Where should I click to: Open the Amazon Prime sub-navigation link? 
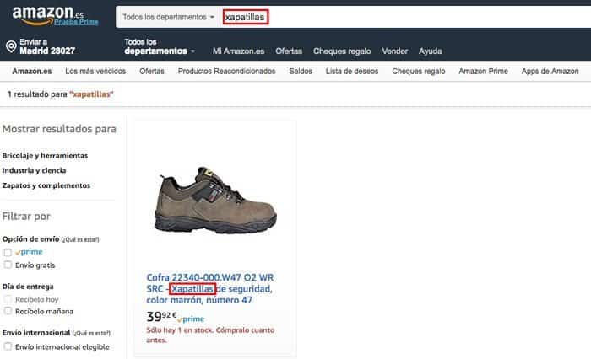coord(483,71)
